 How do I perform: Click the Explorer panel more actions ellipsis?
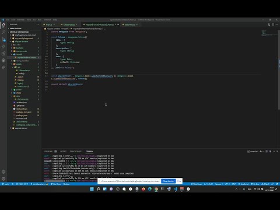point(38,24)
